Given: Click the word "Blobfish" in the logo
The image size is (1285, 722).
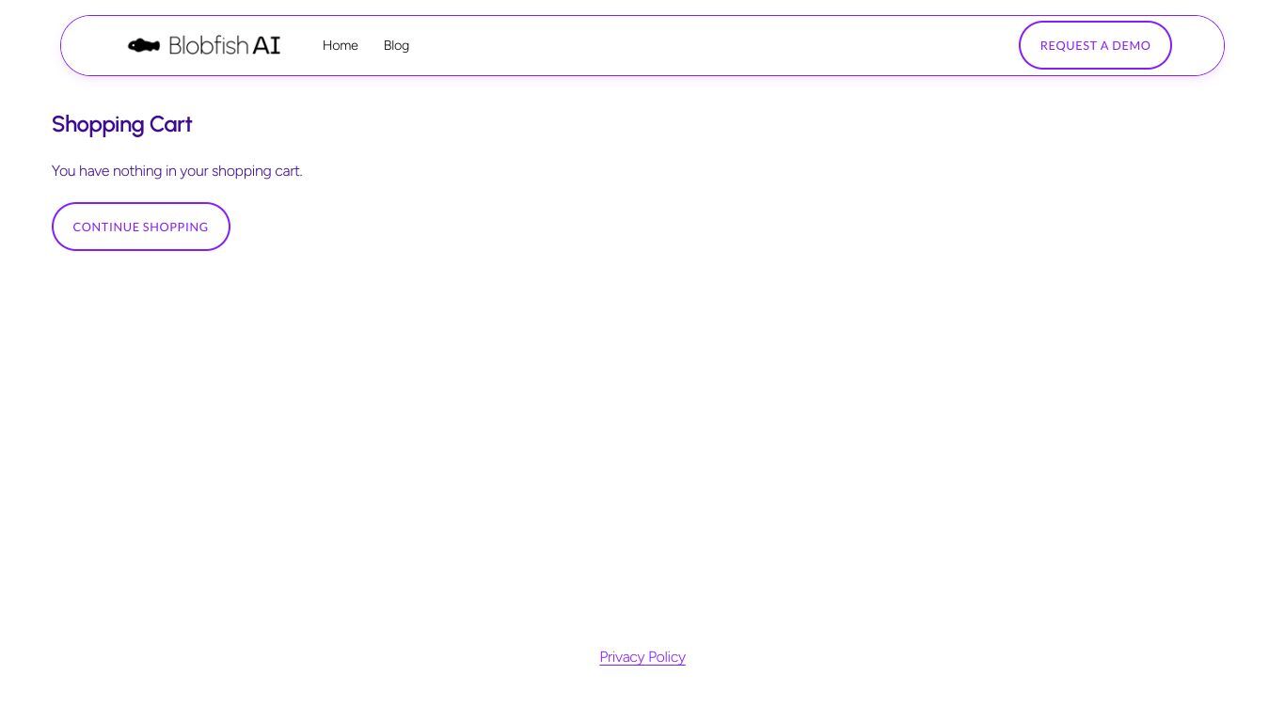Looking at the screenshot, I should click(x=208, y=45).
